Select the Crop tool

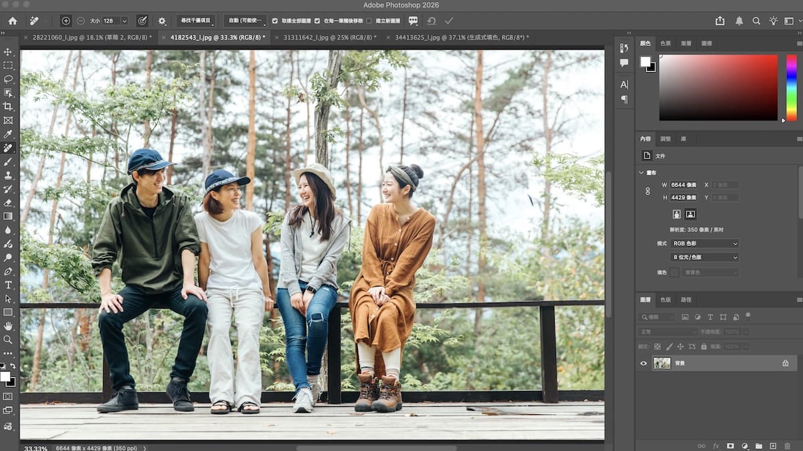coord(8,106)
